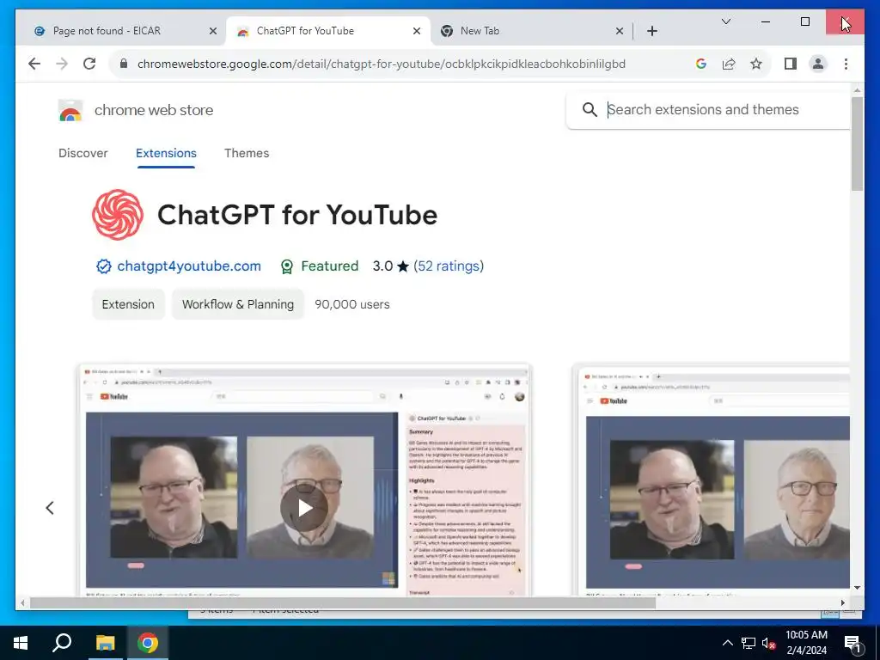The width and height of the screenshot is (880, 660).
Task: Open the Chrome side panel
Action: pyautogui.click(x=791, y=64)
